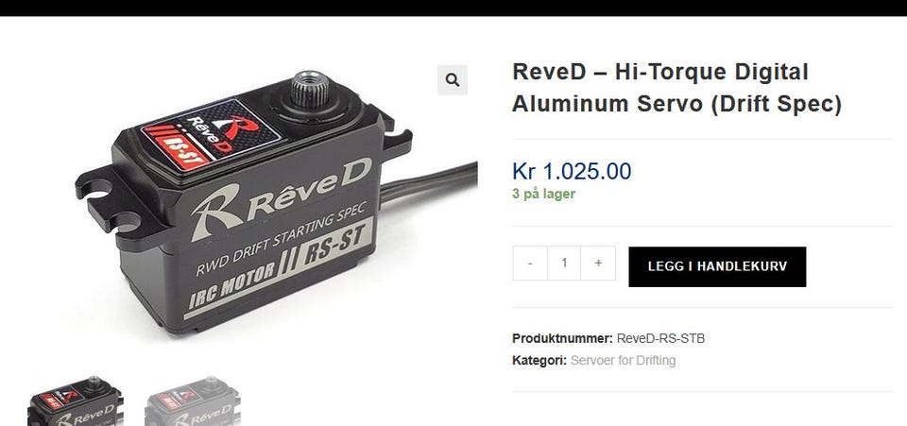Click the green 3 på lager stock text
This screenshot has width=907, height=426.
[544, 195]
